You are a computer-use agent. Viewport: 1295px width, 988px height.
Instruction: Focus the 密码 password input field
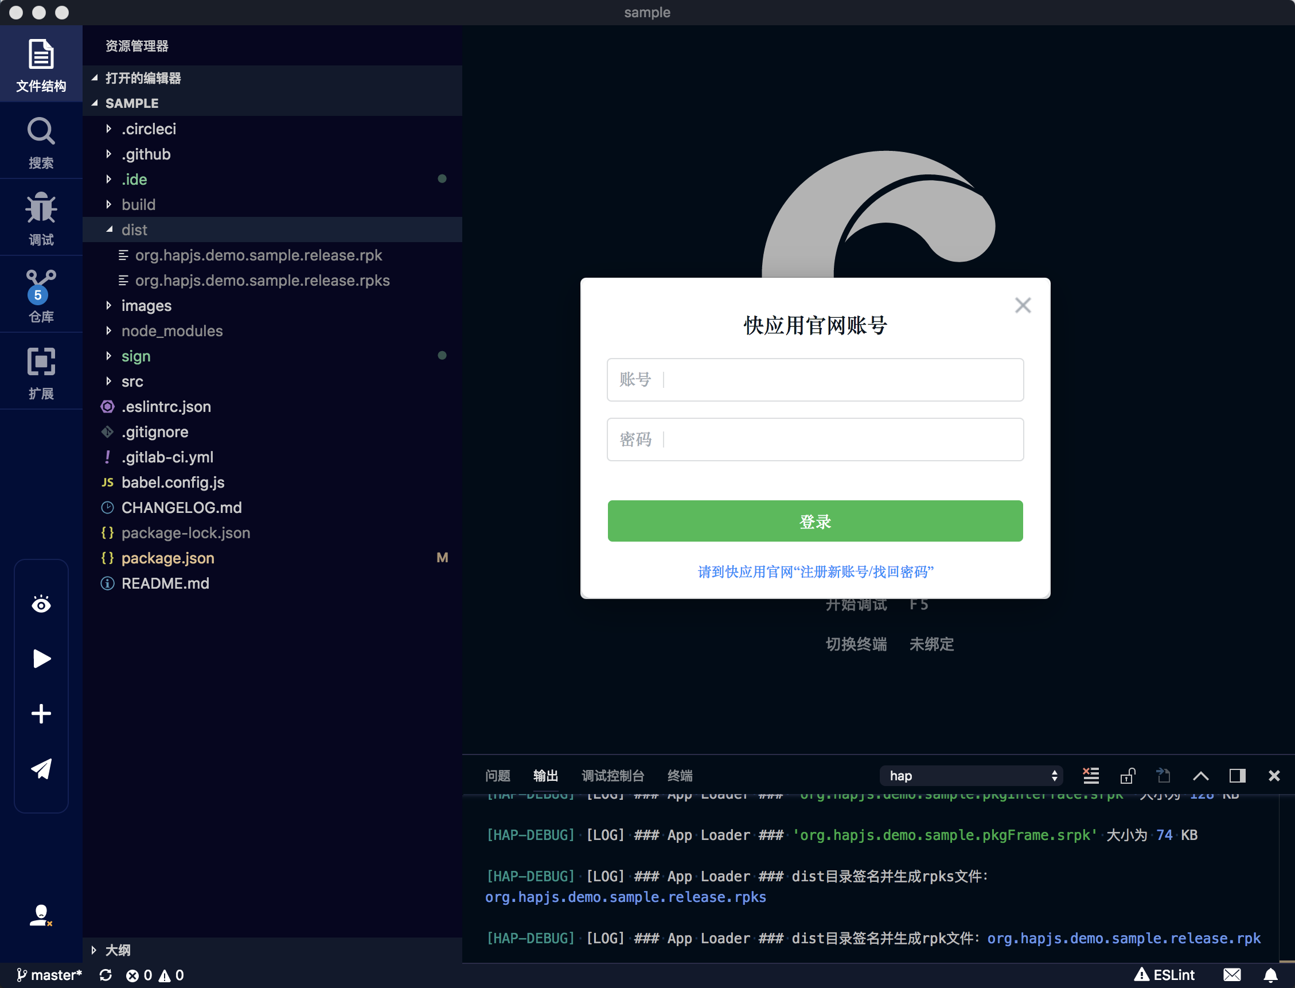815,439
